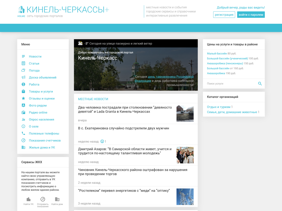
Task: Open the Радио online menu item
Action: click(x=38, y=112)
